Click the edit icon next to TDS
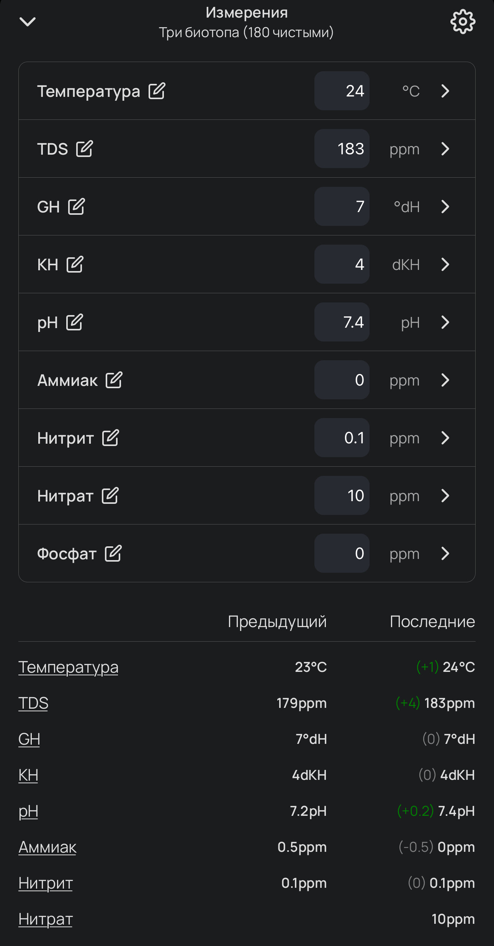 tap(84, 149)
